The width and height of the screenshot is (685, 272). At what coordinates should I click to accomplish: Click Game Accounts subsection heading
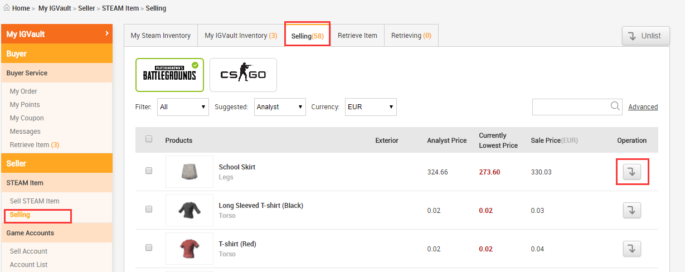pos(57,233)
